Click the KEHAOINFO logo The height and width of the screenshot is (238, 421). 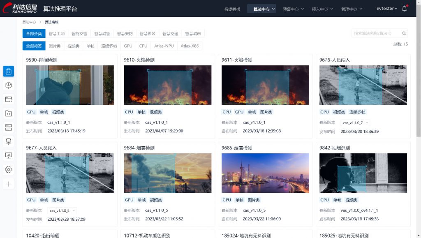click(20, 8)
